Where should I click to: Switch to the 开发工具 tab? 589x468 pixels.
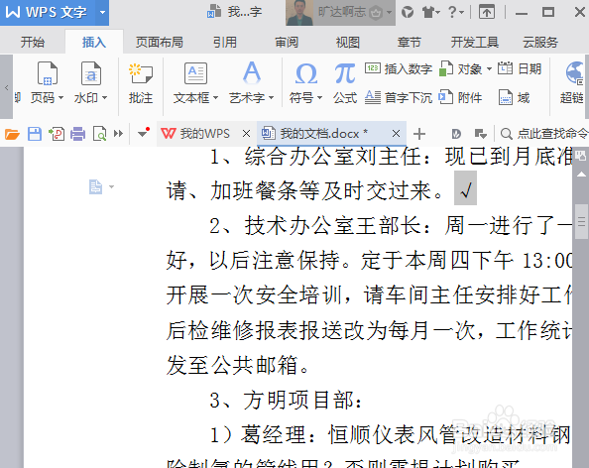tap(474, 42)
